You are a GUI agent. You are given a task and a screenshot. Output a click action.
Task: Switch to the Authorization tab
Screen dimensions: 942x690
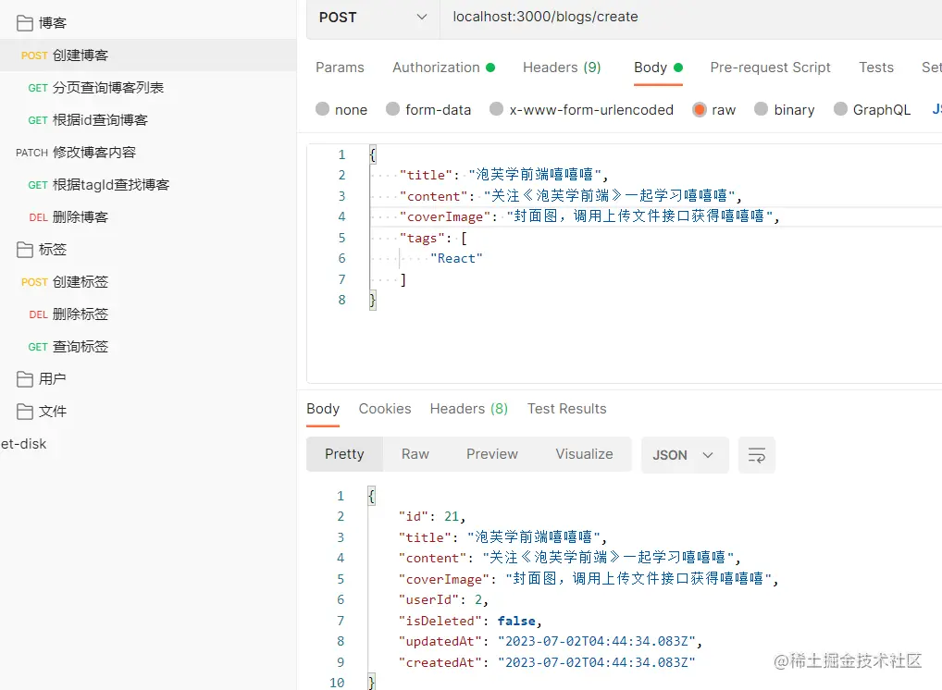(x=443, y=68)
